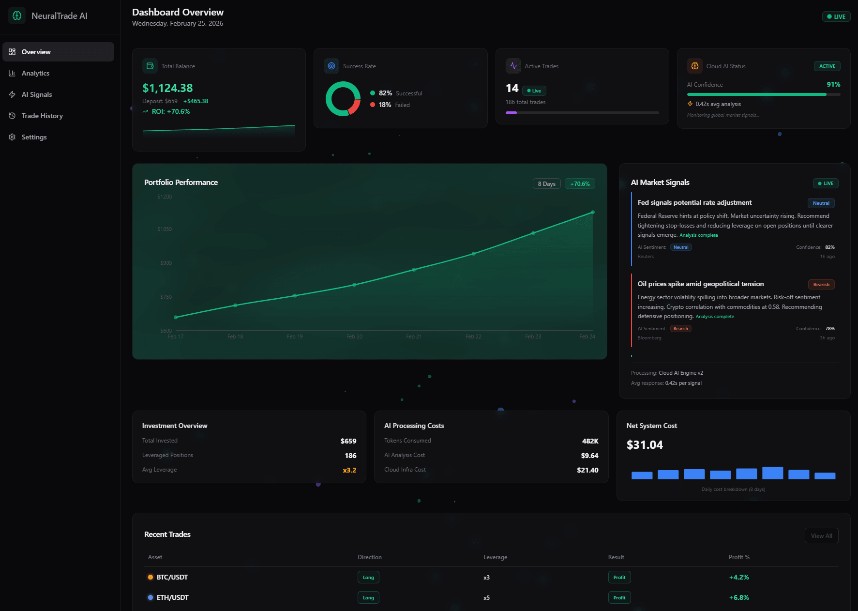Toggle the Live badge on Active Trades

(x=535, y=91)
